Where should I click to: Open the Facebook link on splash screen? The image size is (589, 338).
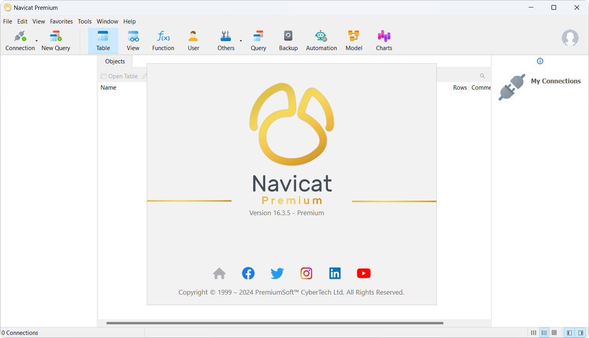[248, 273]
